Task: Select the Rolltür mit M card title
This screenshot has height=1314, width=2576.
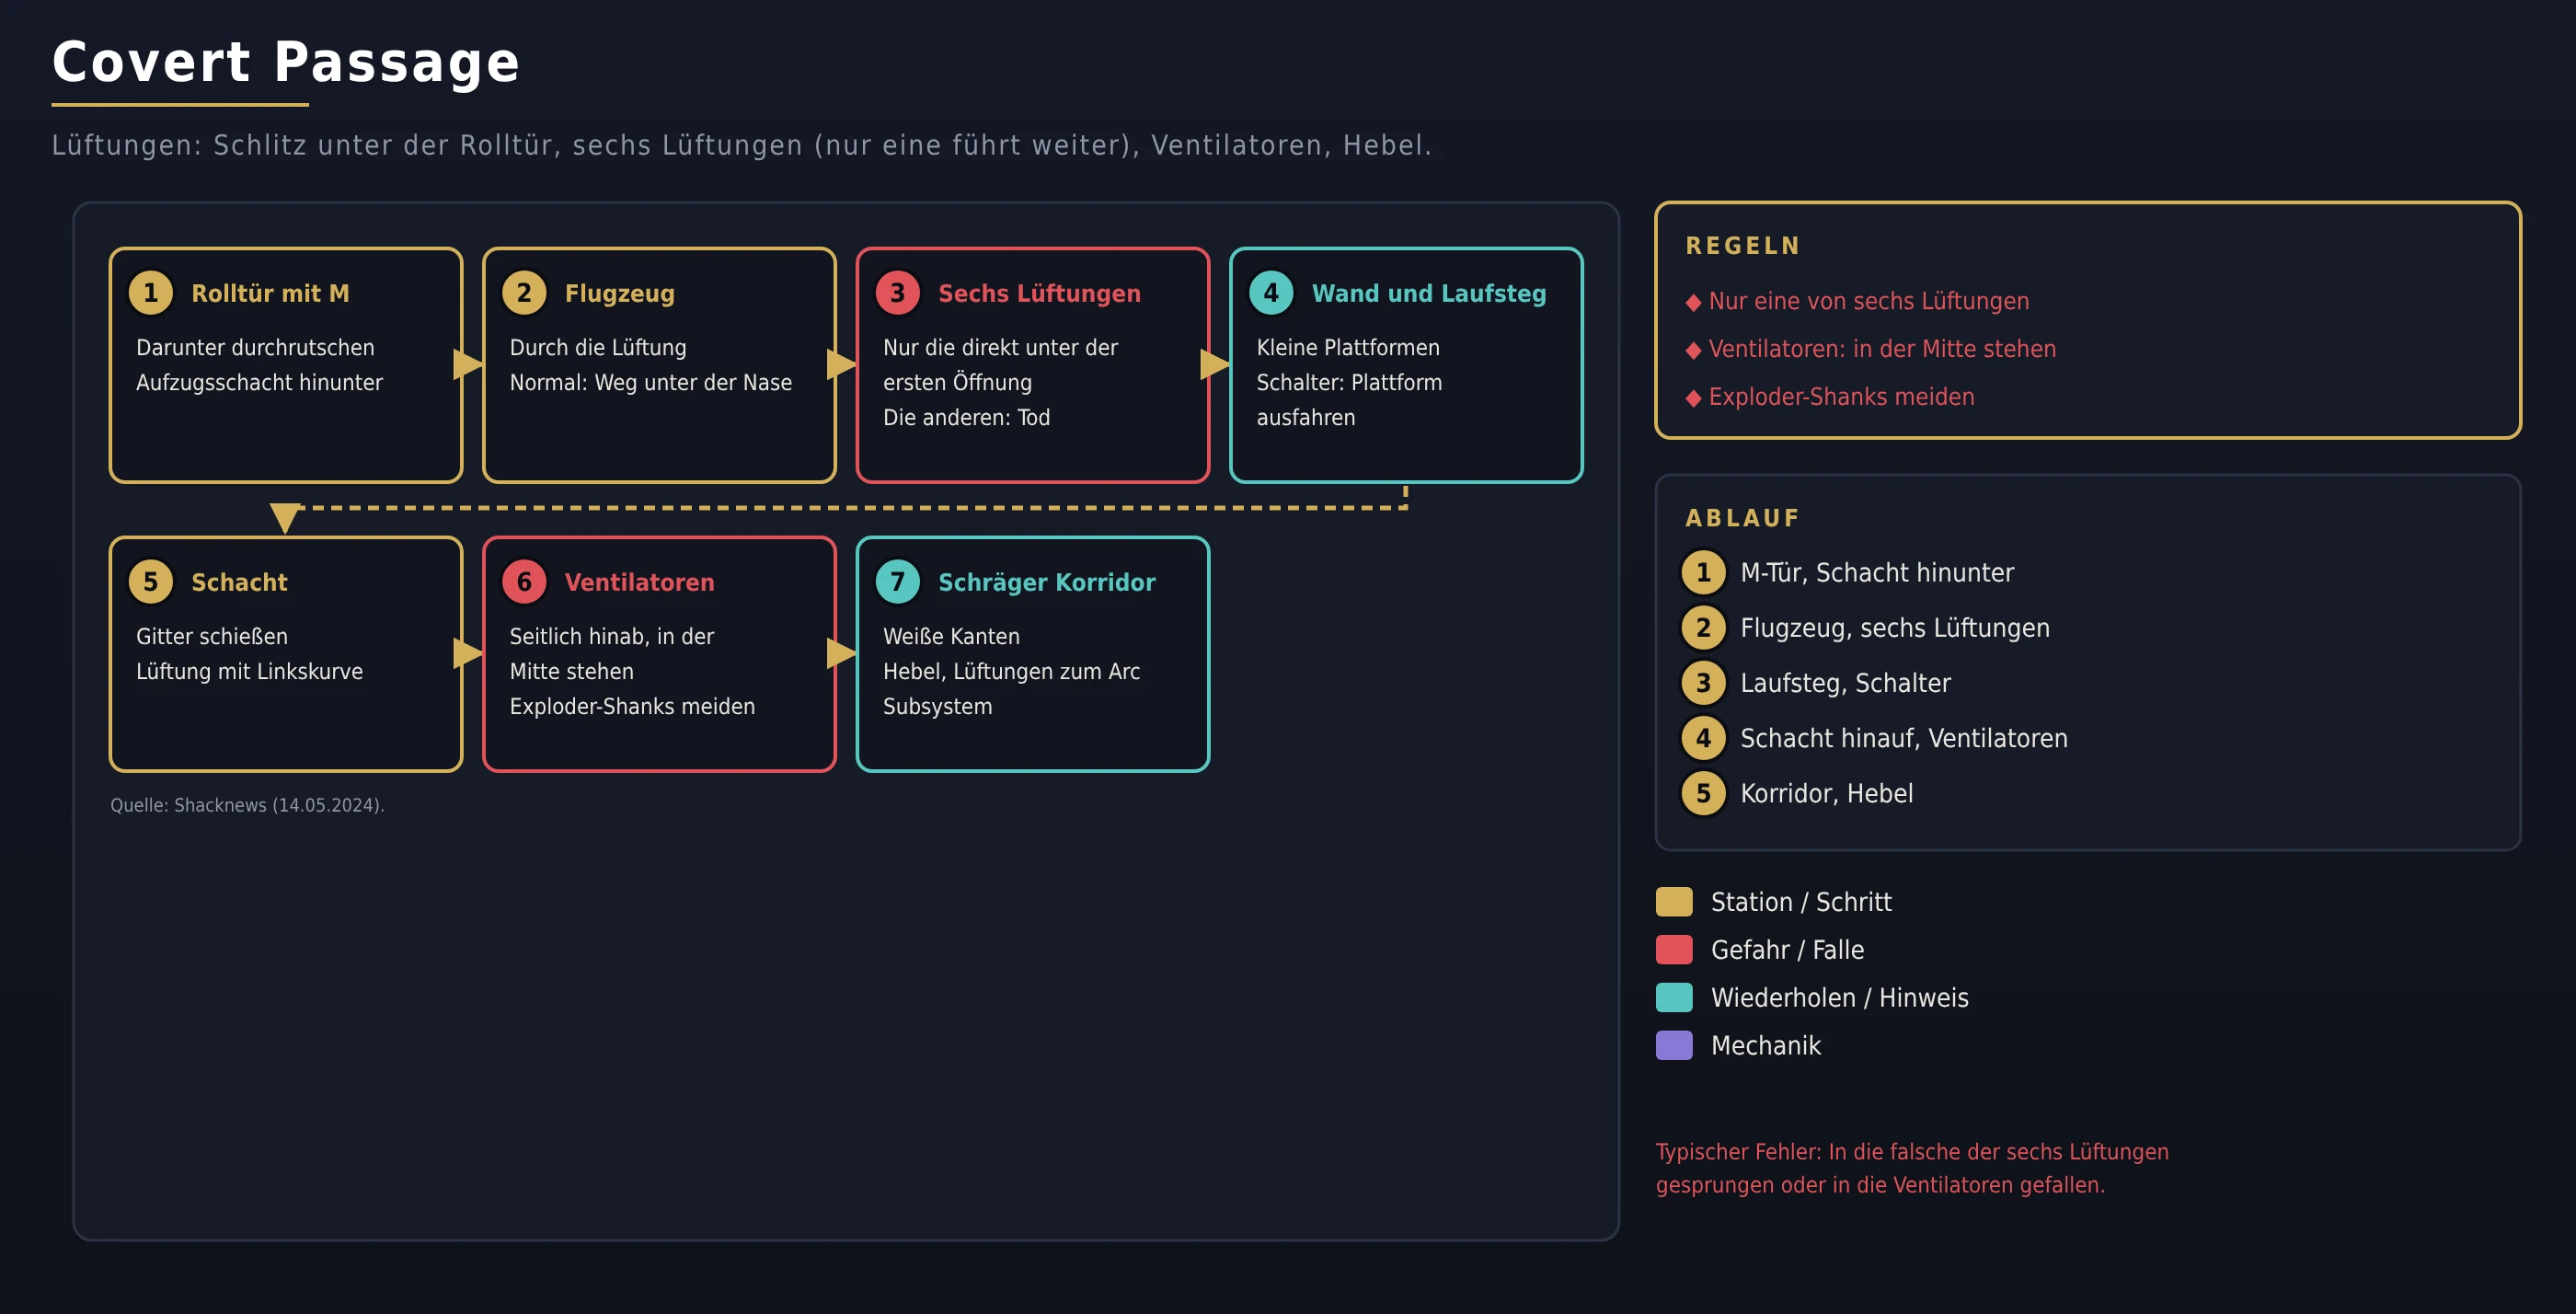Action: point(270,293)
